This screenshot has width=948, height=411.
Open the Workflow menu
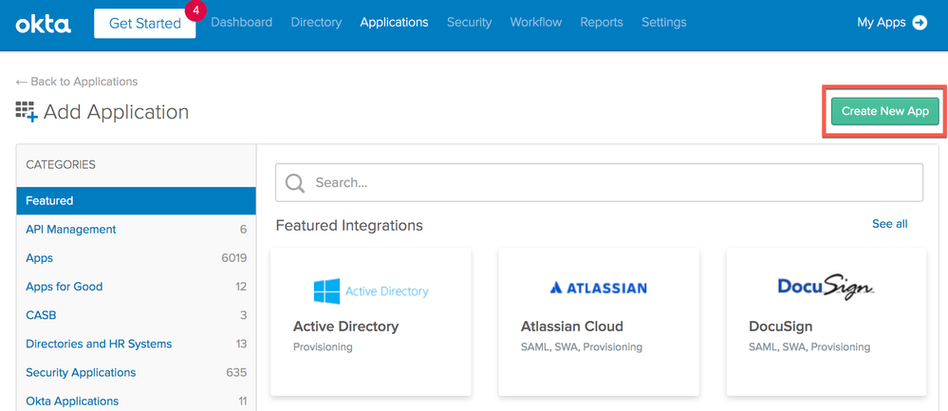(x=535, y=23)
